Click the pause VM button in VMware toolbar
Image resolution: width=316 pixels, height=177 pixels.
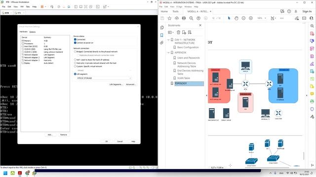click(42, 6)
